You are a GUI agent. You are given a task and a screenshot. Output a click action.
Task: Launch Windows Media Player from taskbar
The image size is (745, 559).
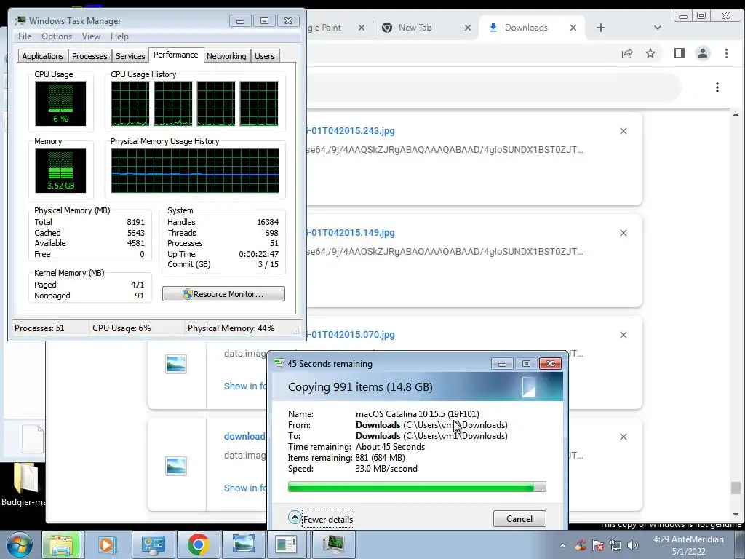pyautogui.click(x=106, y=544)
